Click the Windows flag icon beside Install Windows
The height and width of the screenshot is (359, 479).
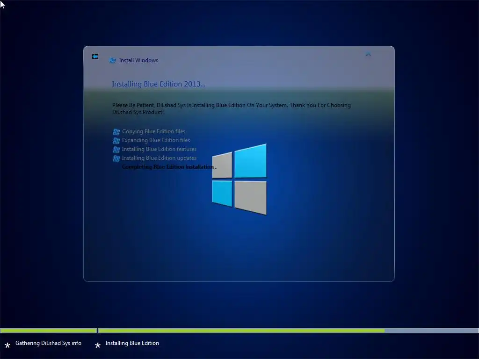coord(112,60)
